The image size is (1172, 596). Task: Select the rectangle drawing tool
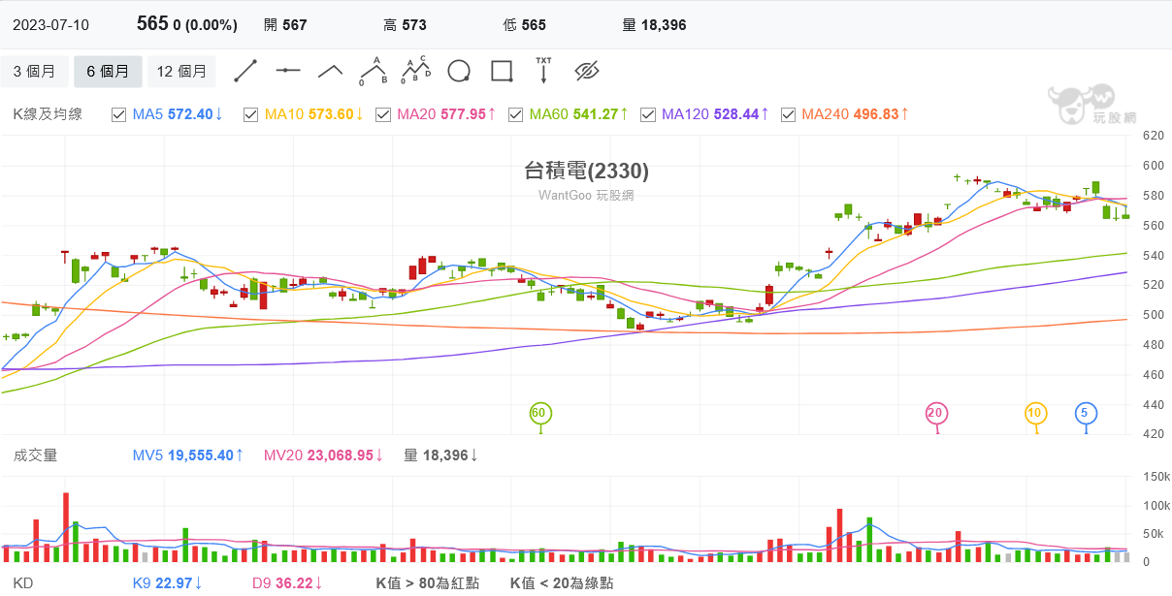[x=502, y=71]
